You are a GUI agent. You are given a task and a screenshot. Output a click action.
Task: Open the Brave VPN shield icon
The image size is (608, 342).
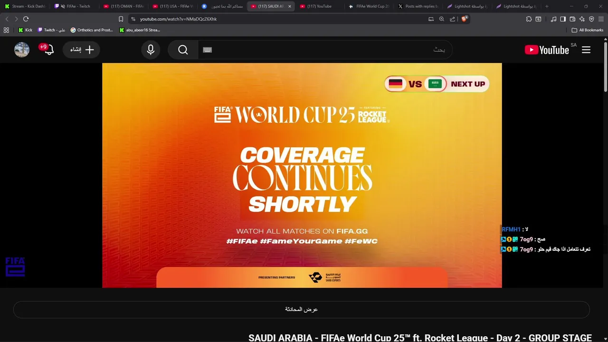click(591, 19)
